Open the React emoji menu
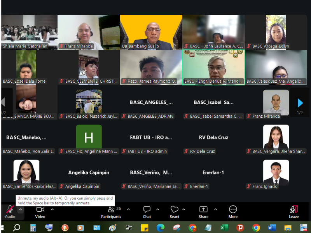This screenshot has width=311, height=233. 174,212
